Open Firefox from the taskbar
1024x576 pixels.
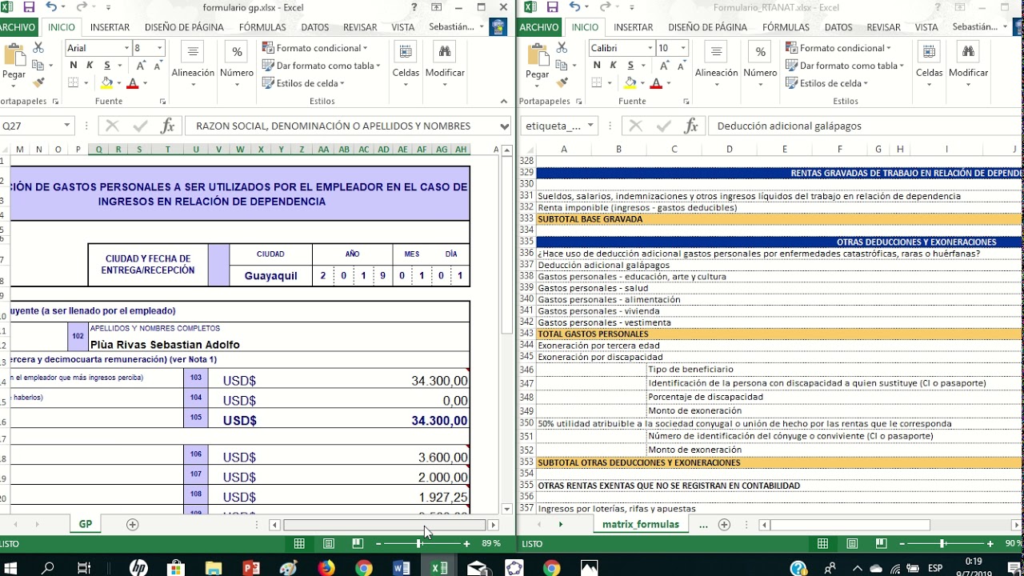pyautogui.click(x=326, y=568)
